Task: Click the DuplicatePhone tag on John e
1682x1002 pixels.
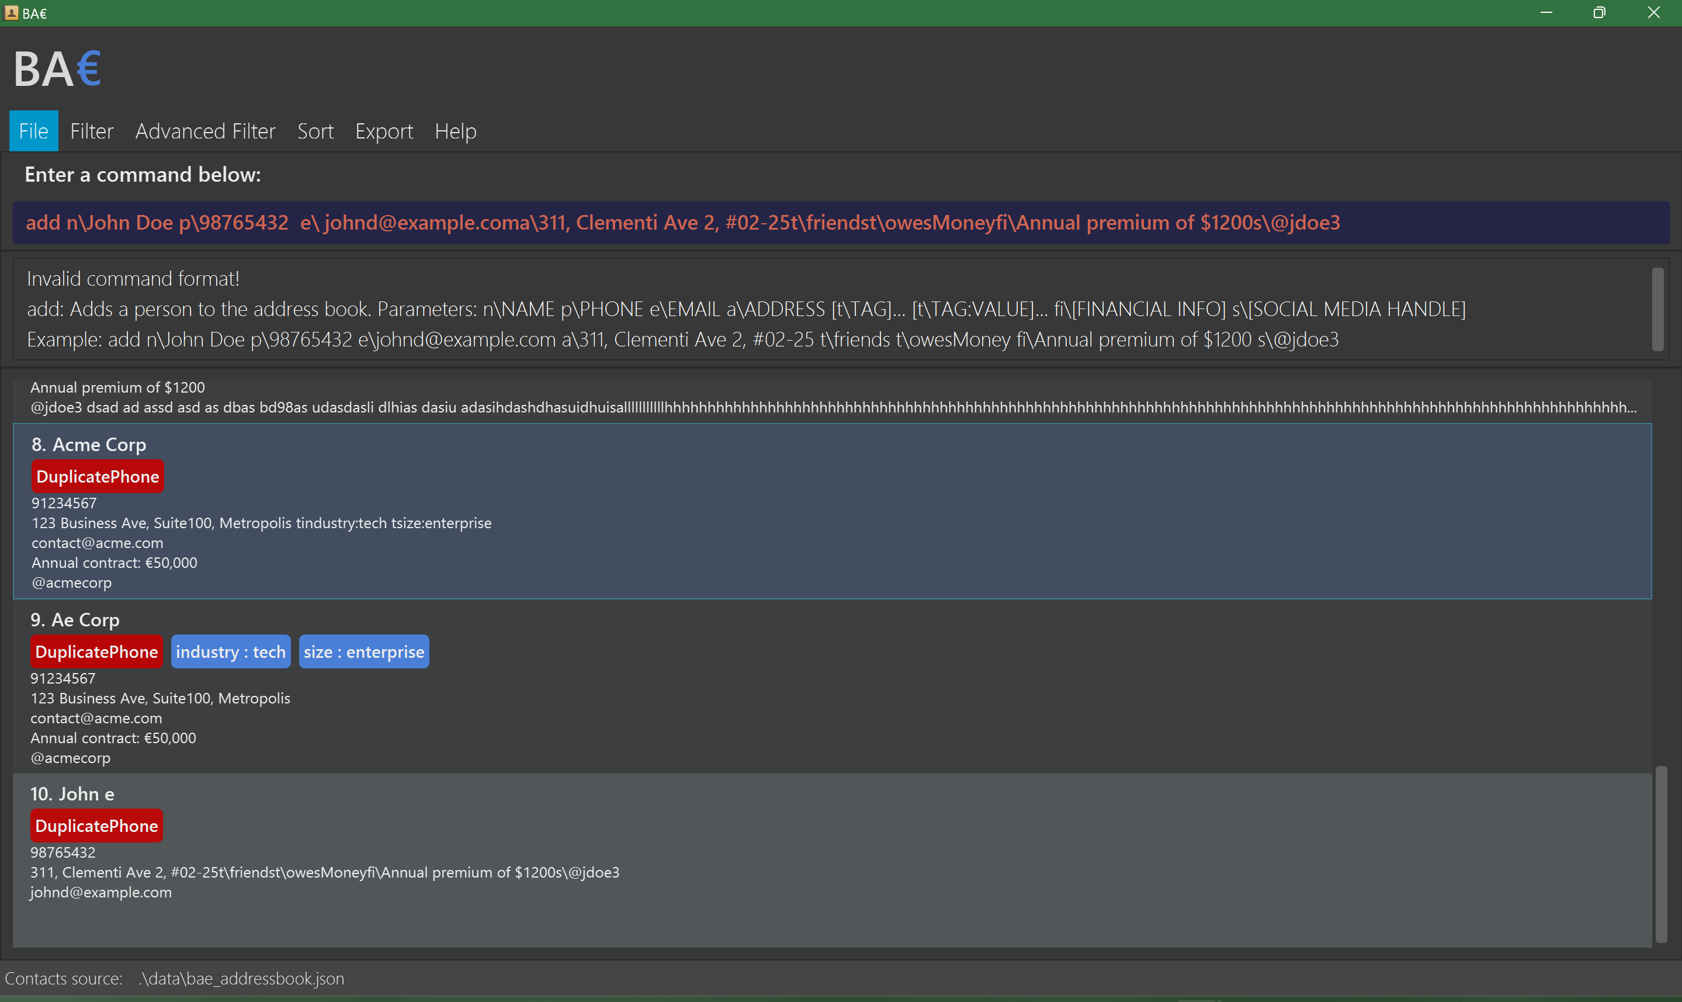Action: [x=96, y=826]
